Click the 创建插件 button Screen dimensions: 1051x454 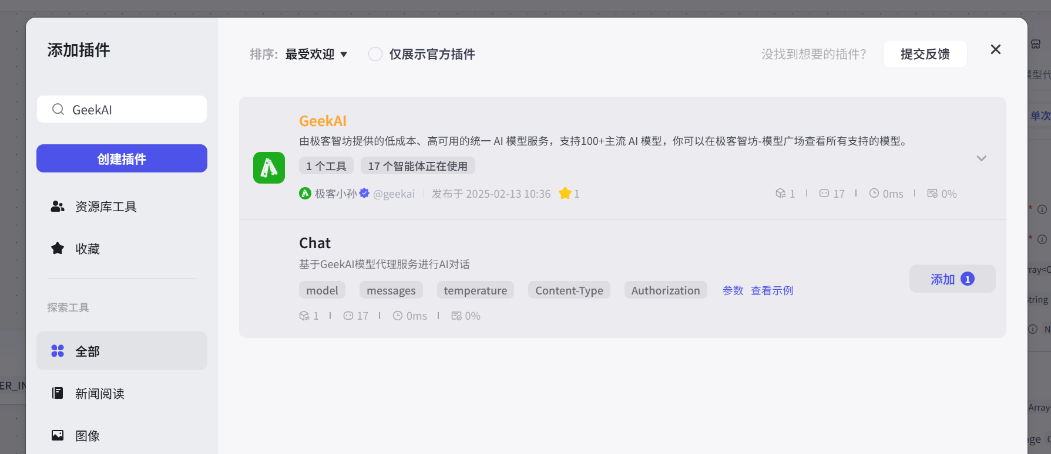pos(122,158)
